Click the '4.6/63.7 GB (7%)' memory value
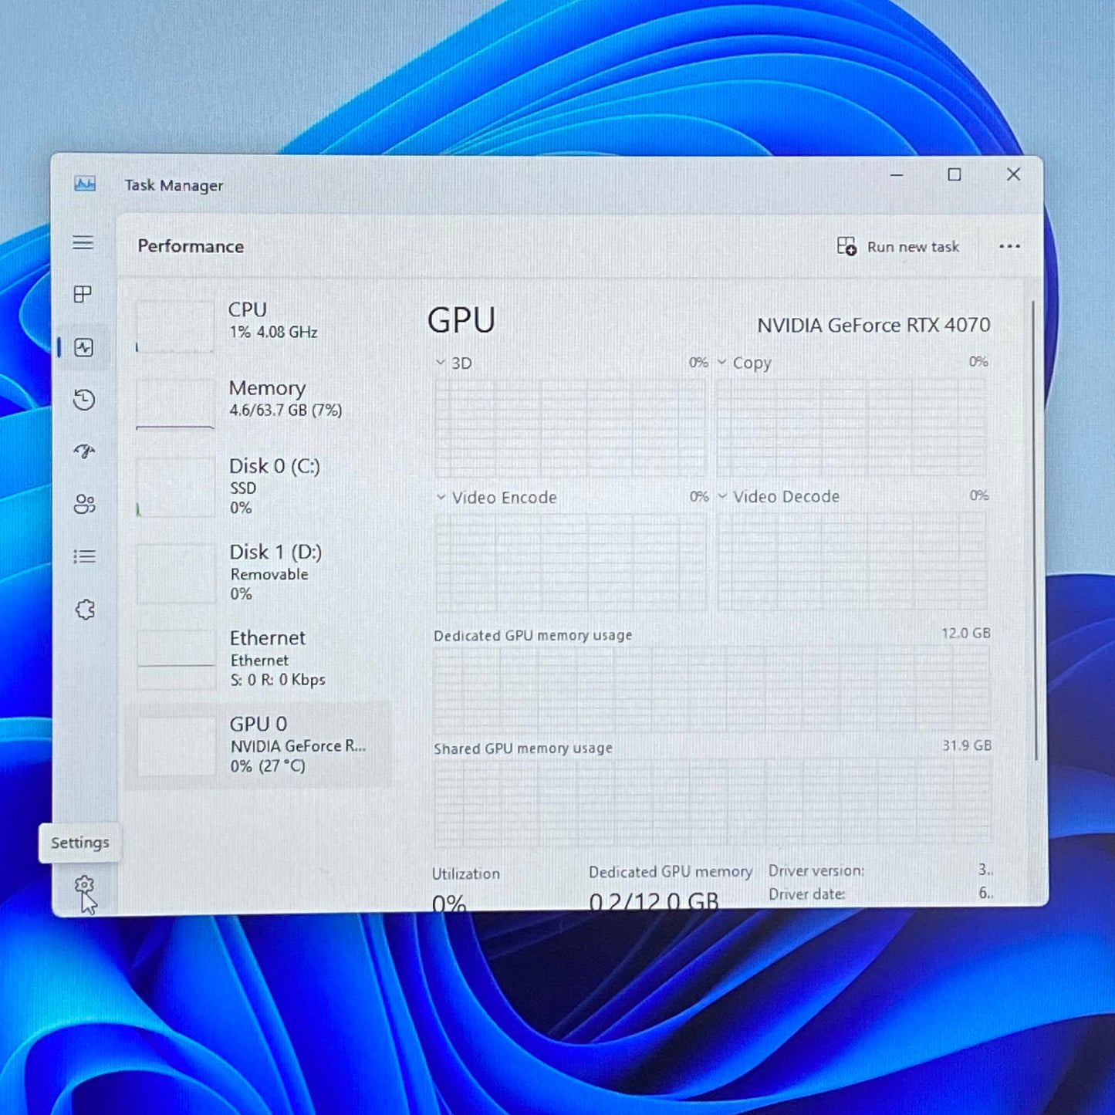 [x=286, y=411]
